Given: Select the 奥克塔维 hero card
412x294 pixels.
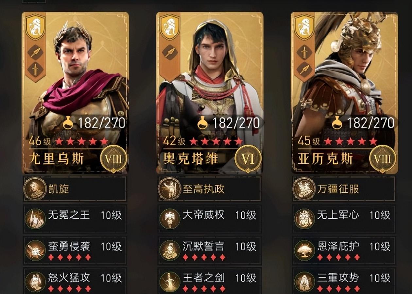Looking at the screenshot, I should click(210, 93).
